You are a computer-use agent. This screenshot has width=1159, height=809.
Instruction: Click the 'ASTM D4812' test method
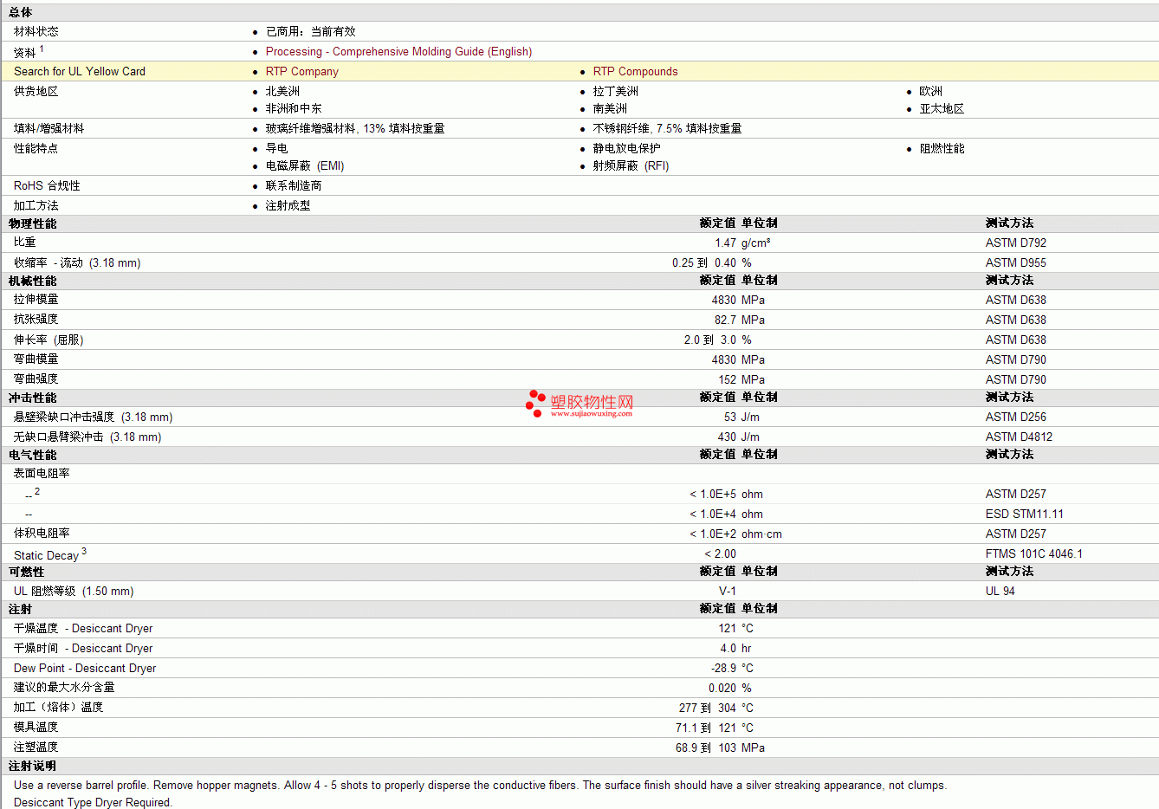(x=1020, y=437)
